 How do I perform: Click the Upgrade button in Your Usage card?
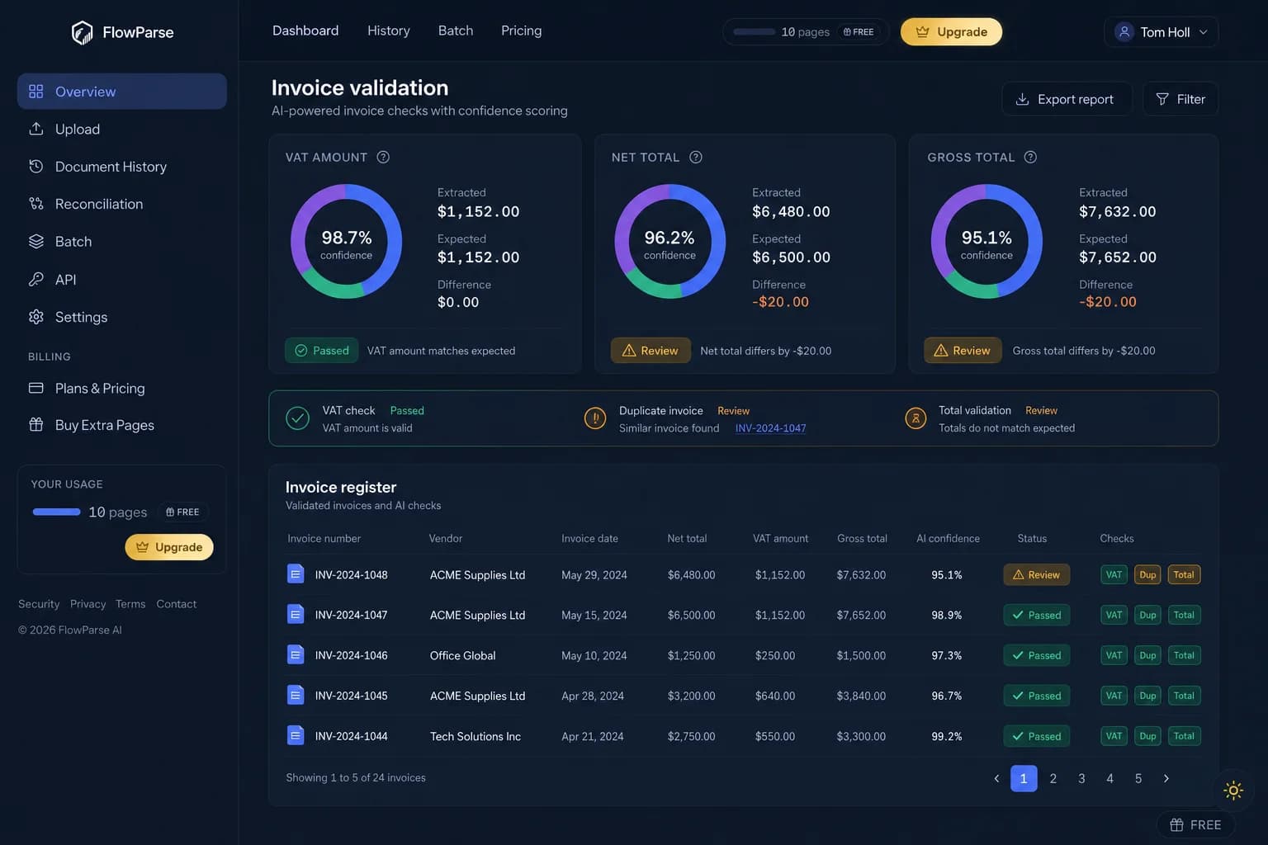click(x=169, y=547)
